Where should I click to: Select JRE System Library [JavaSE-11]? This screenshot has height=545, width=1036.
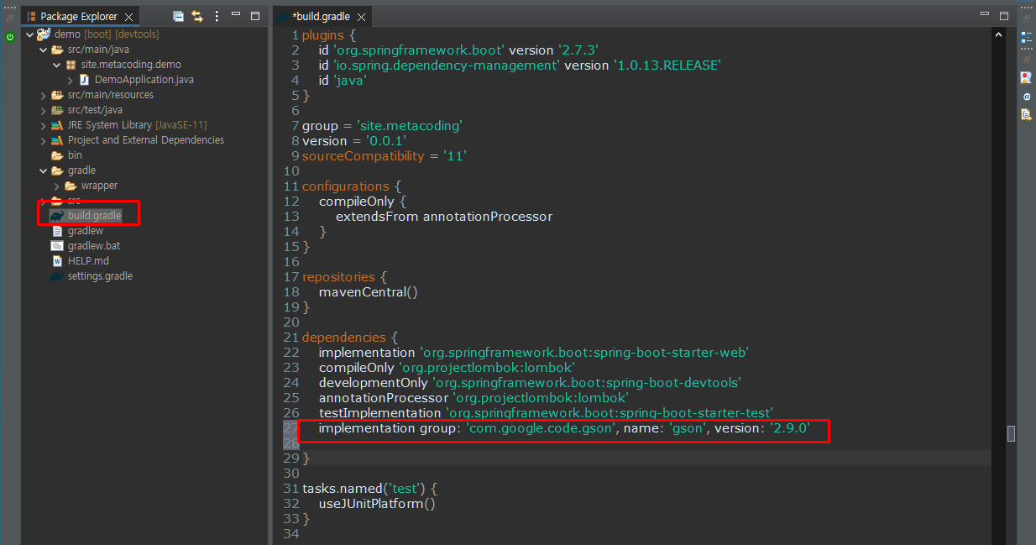(129, 125)
